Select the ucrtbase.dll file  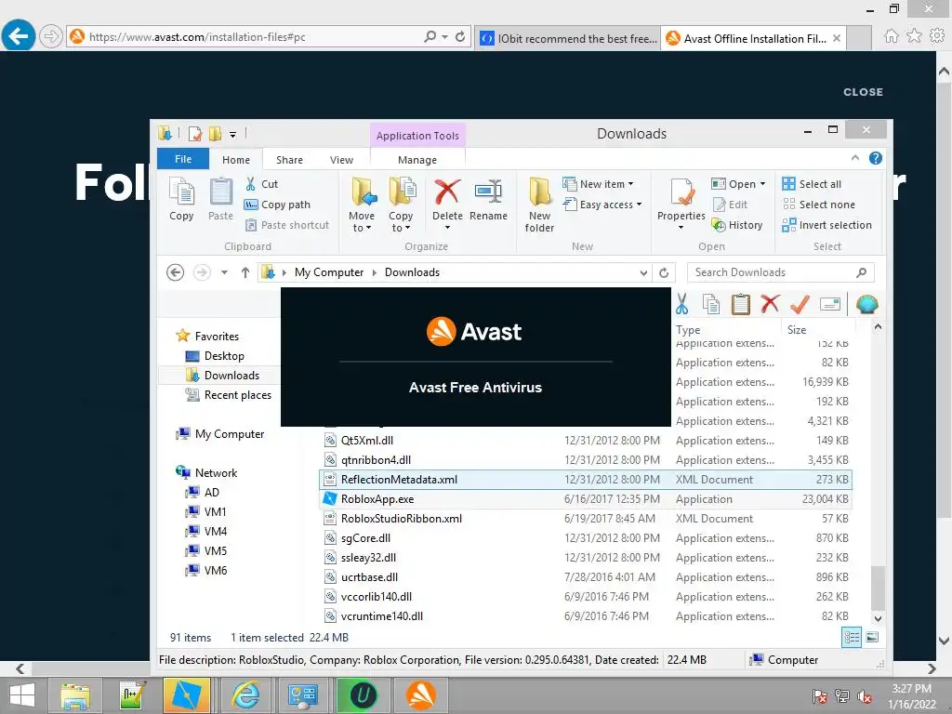(585, 577)
